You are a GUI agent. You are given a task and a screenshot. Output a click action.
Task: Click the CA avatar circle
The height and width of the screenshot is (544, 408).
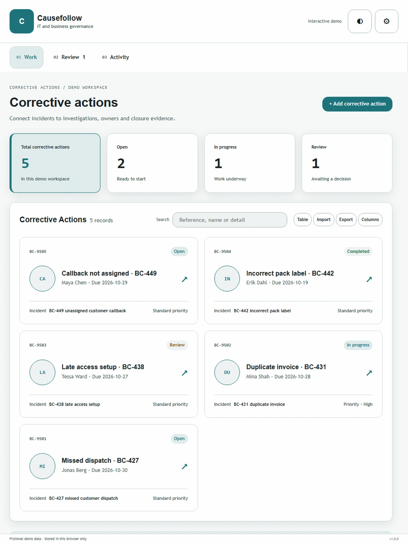click(x=42, y=278)
